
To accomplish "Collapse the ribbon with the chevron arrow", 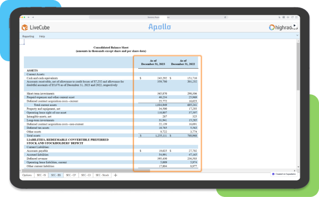I will (x=297, y=35).
